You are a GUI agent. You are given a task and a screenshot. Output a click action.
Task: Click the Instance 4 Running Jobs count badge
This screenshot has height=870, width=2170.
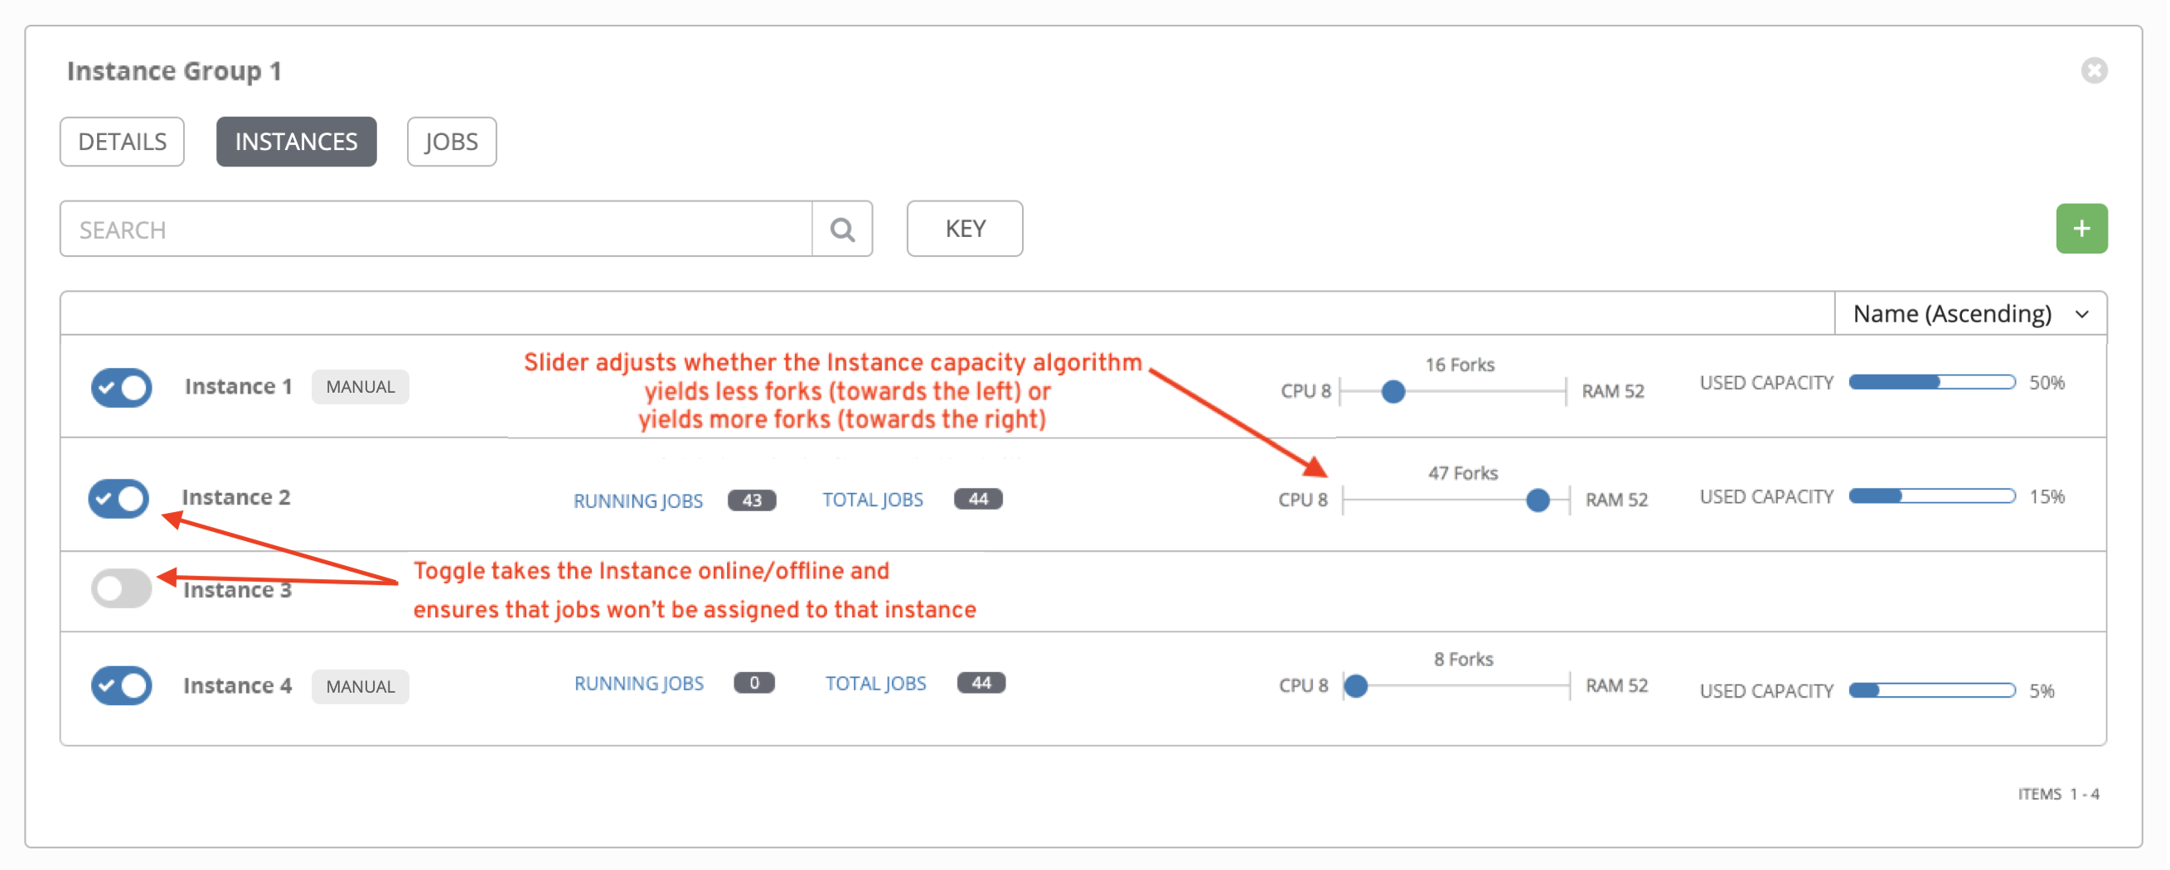point(753,683)
